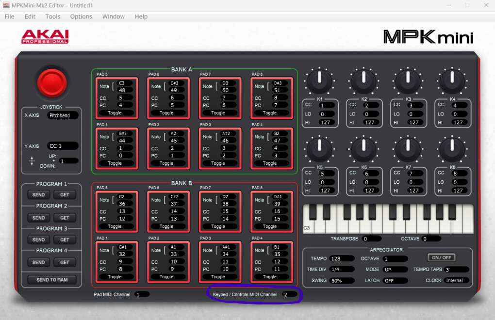The height and width of the screenshot is (320, 495).
Task: Open the Tools menu
Action: coord(53,16)
